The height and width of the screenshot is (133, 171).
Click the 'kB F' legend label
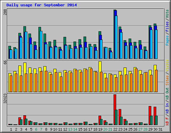tap(167, 121)
